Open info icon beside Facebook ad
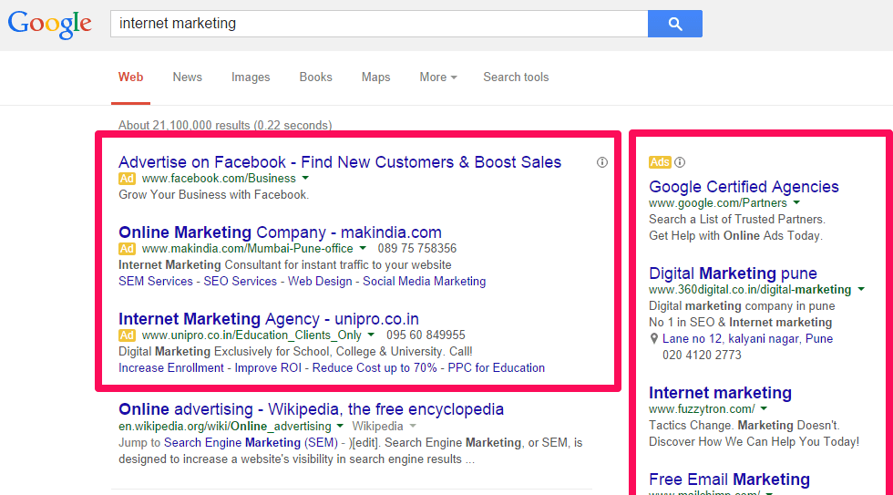 click(602, 162)
